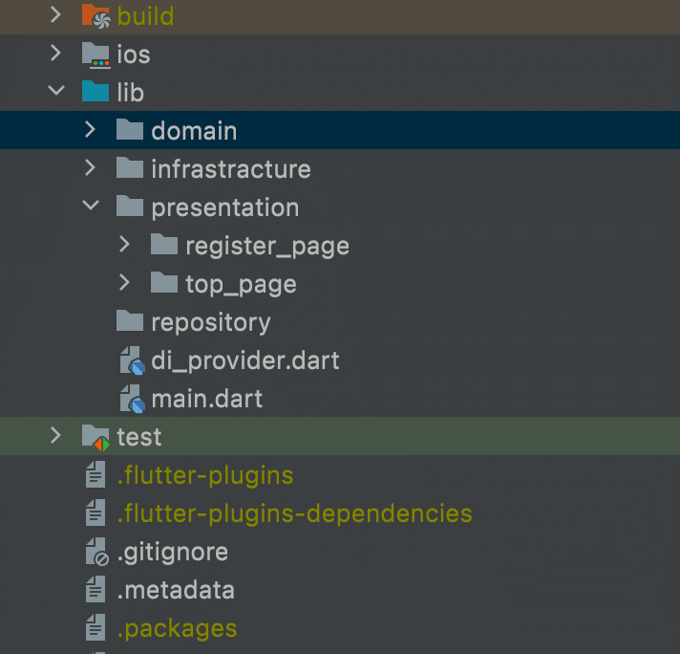
Task: Expand the test folder chevron
Action: [55, 436]
